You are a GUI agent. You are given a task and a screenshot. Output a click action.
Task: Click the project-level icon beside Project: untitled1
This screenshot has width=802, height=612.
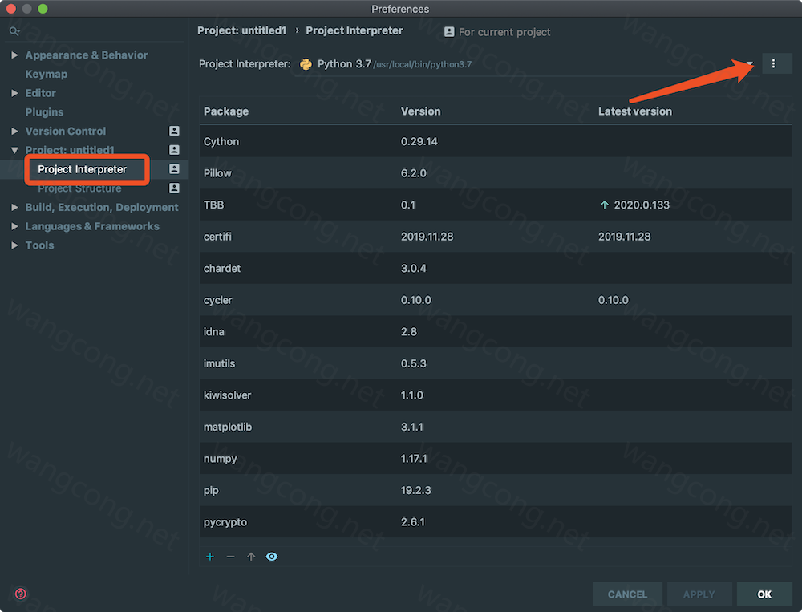[174, 150]
